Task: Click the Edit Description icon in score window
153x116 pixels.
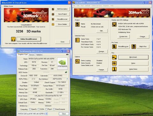Action: 53,9
